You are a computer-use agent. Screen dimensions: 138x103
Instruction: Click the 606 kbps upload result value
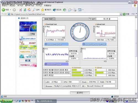coord(100,40)
